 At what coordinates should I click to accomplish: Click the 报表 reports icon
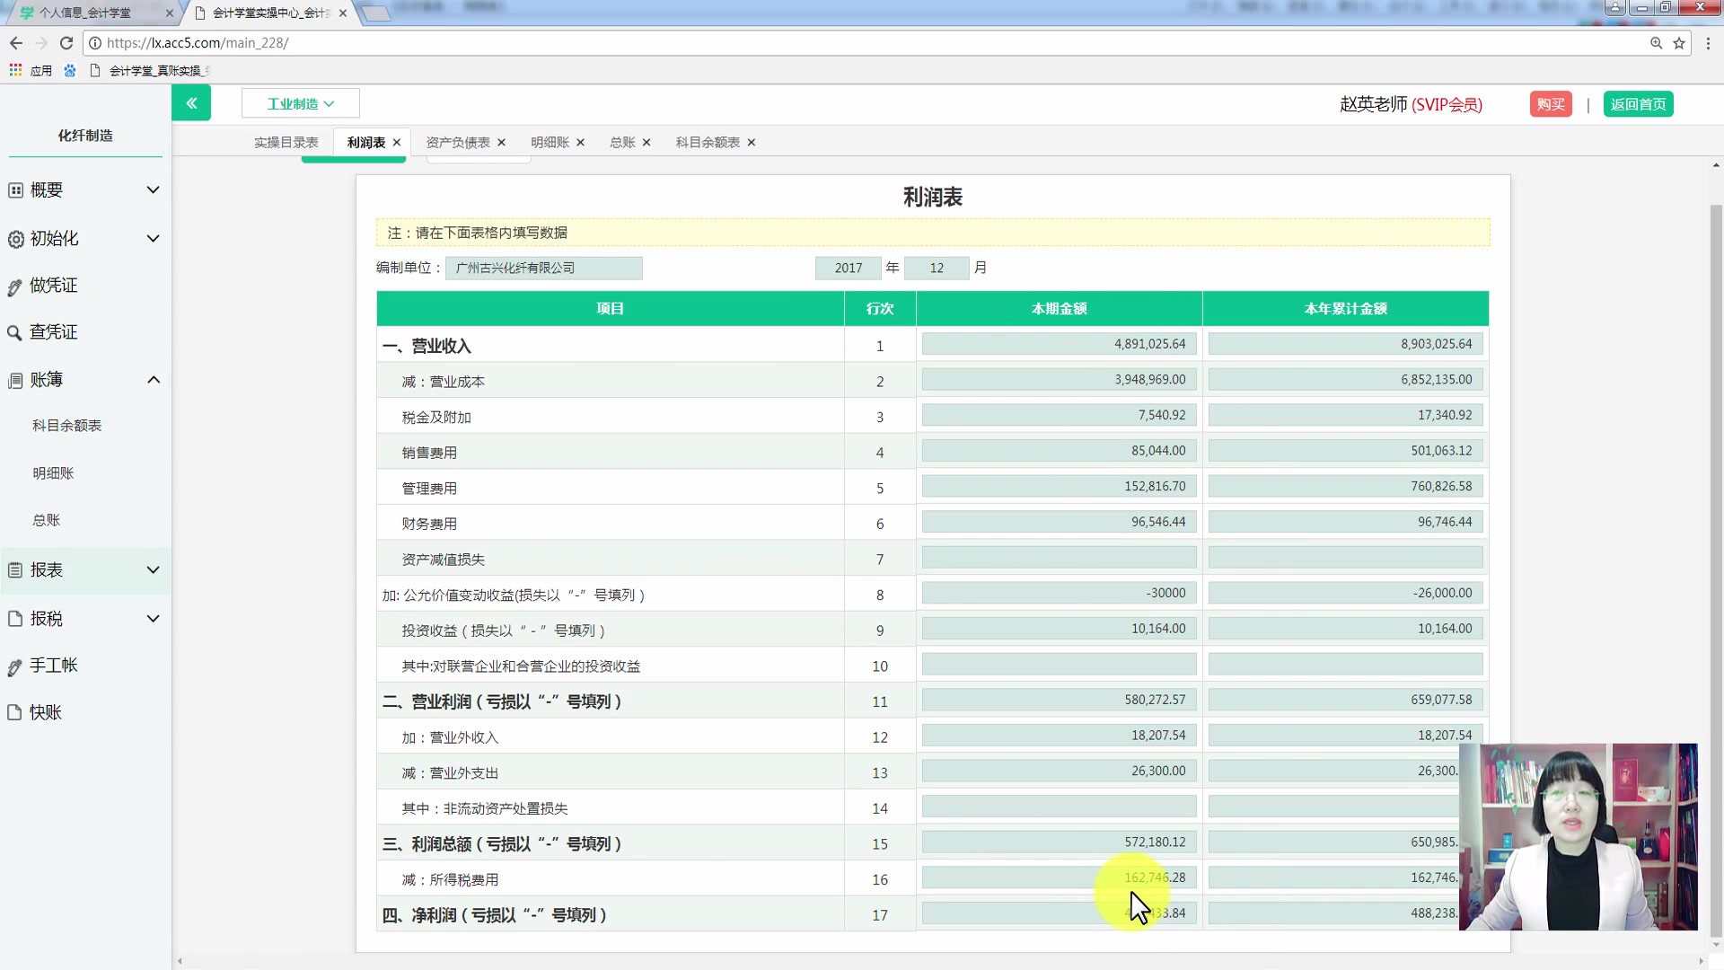tap(14, 570)
